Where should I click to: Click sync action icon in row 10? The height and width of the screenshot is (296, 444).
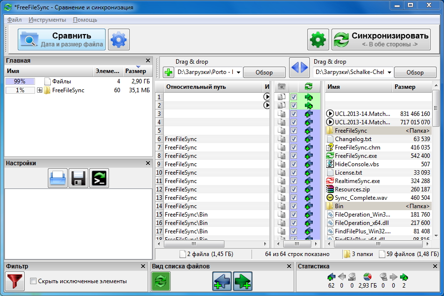coord(309,173)
